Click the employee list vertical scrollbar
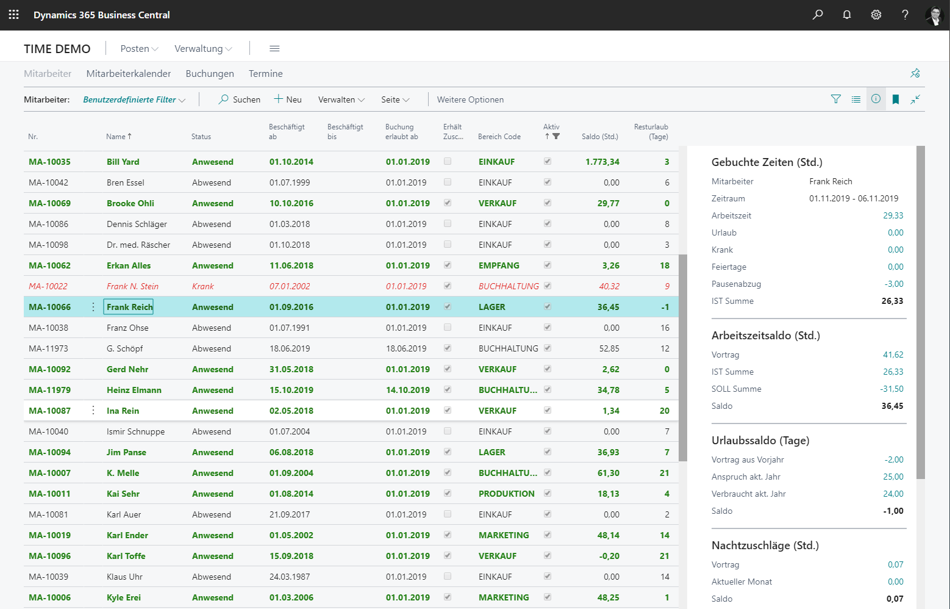This screenshot has height=609, width=950. [683, 358]
